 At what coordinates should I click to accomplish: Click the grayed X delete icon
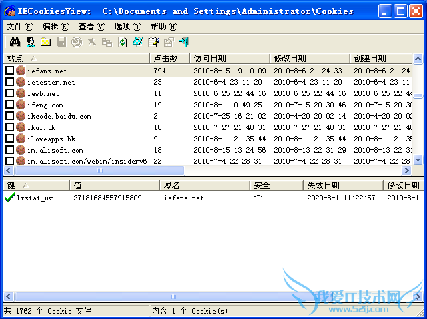pyautogui.click(x=92, y=42)
